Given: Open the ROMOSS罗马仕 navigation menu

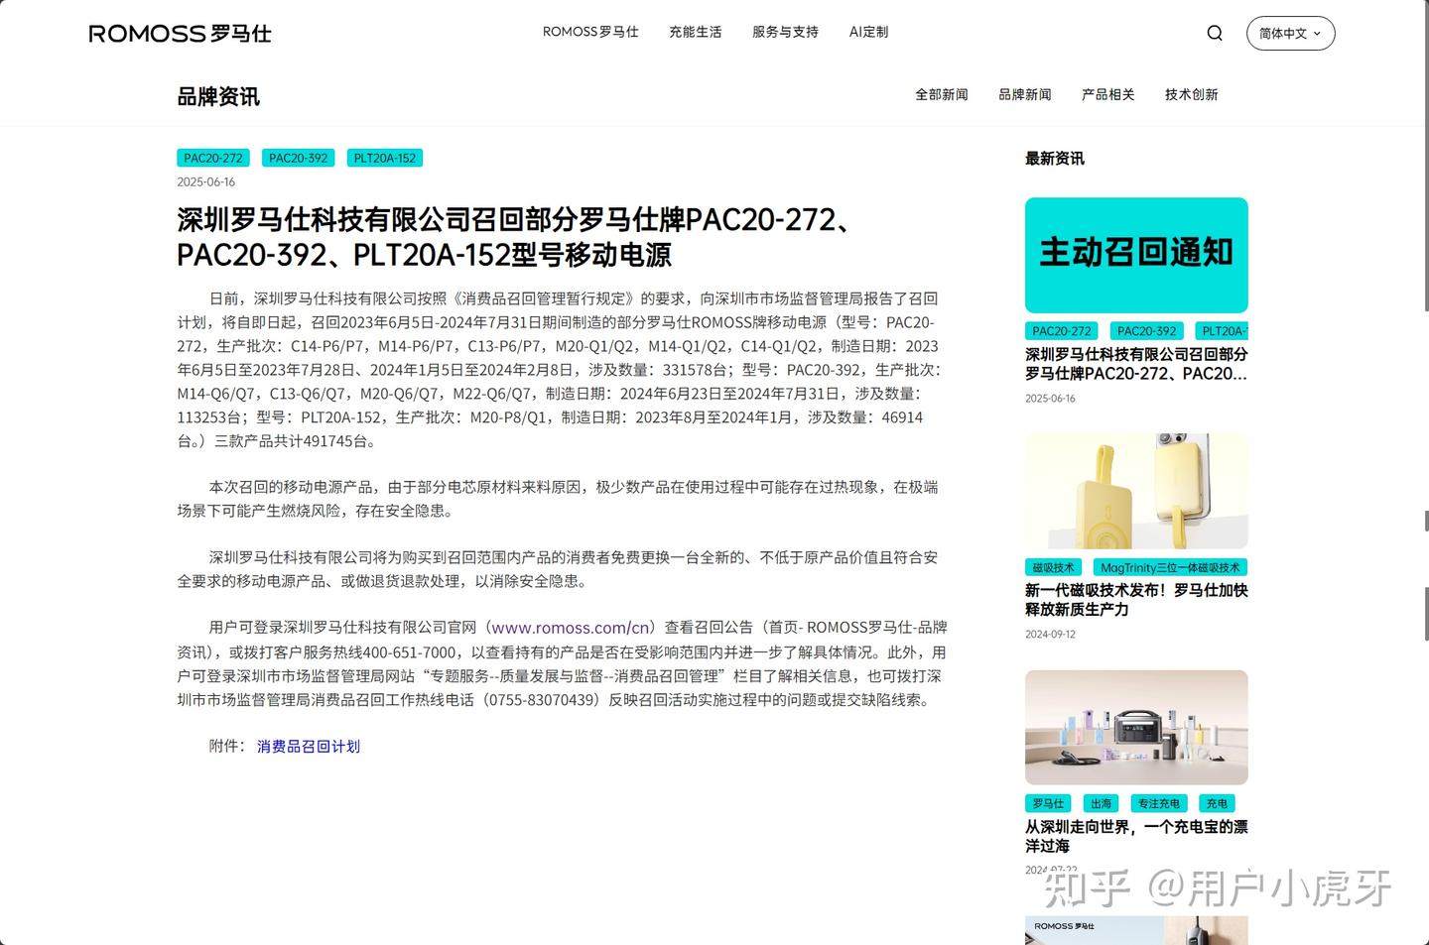Looking at the screenshot, I should pyautogui.click(x=590, y=32).
